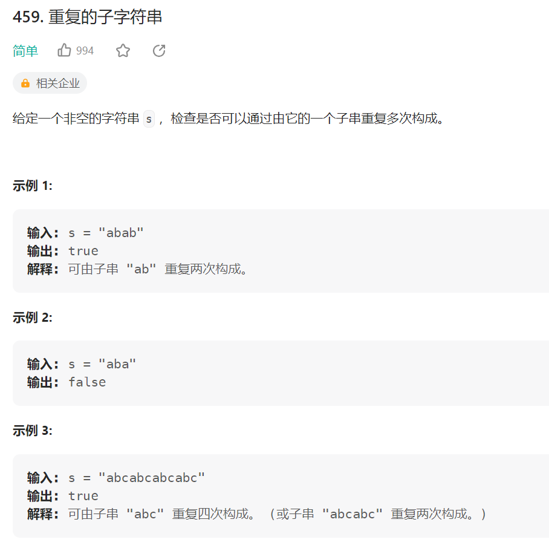The image size is (549, 551).
Task: Click the 示例 2 heading
Action: coord(33,317)
